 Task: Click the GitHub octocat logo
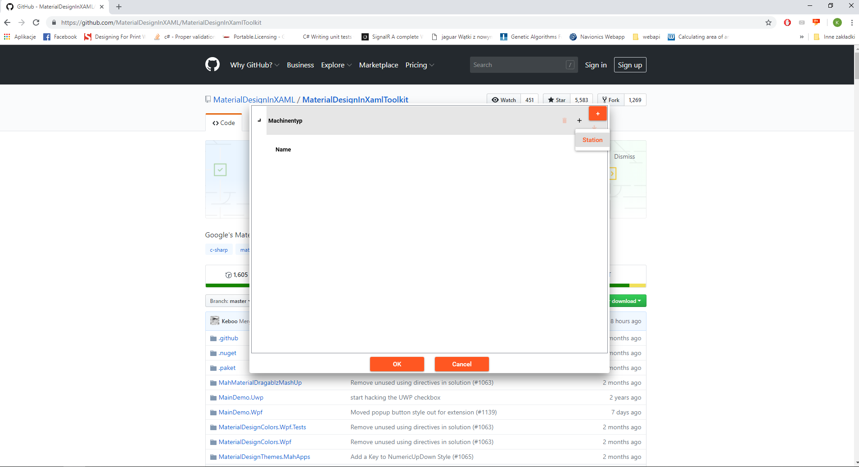pos(212,64)
